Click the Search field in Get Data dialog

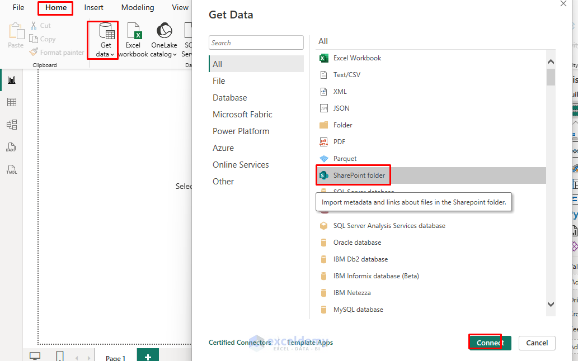[x=256, y=42]
